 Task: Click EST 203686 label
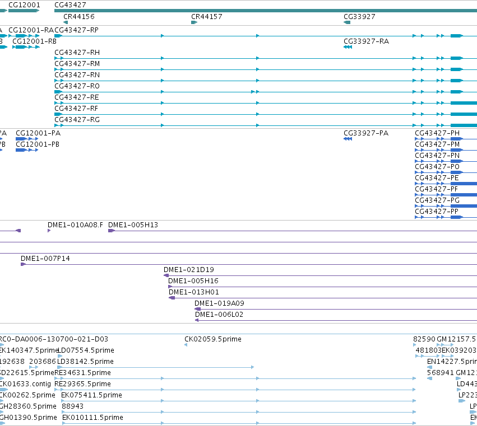click(x=43, y=362)
